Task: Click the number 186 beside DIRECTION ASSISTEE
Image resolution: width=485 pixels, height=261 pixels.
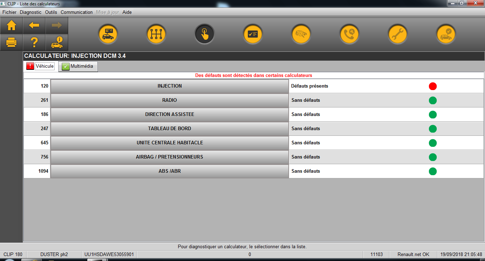Action: (44, 115)
